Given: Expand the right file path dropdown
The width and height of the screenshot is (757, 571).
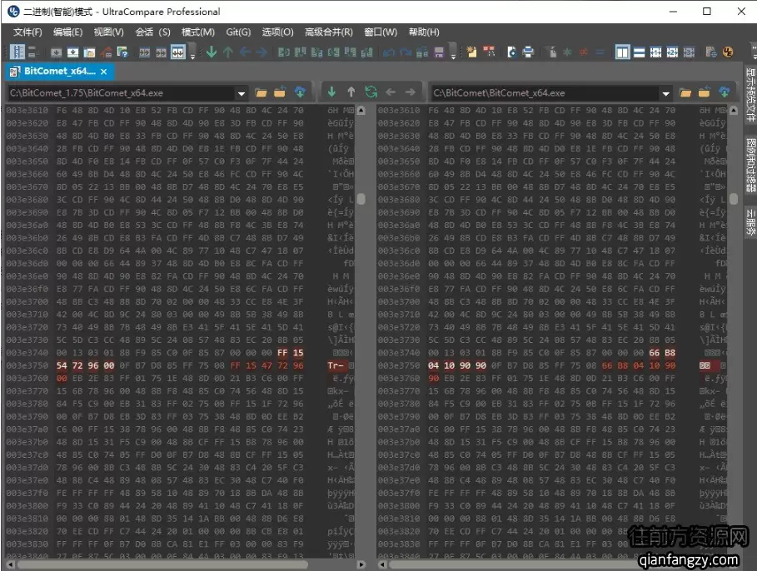Looking at the screenshot, I should (x=665, y=93).
